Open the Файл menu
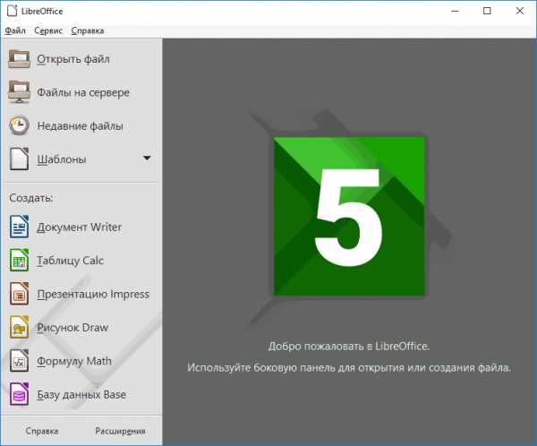 click(x=15, y=30)
